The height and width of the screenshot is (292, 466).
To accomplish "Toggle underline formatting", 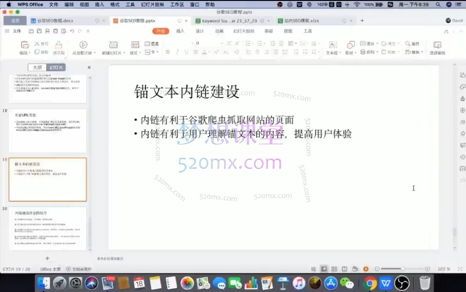I will (186, 52).
